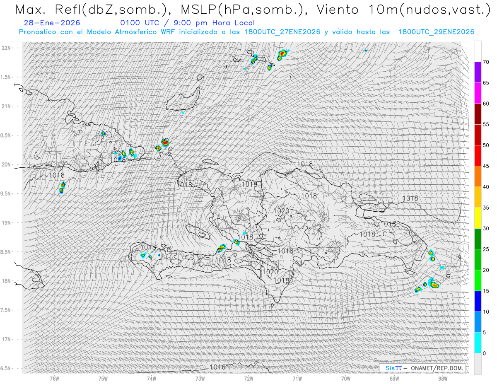Screen dimensions: 497x384
Task: Click the '69W' longitude label
Action: [x=394, y=379]
